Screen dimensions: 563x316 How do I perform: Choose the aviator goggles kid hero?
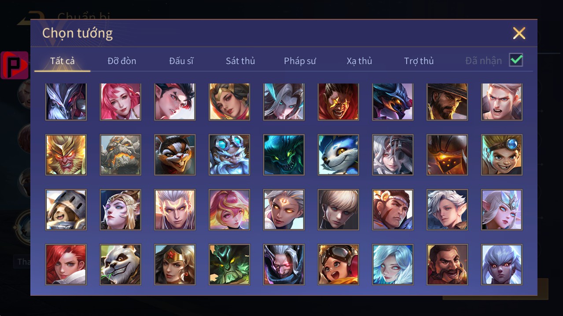[339, 265]
